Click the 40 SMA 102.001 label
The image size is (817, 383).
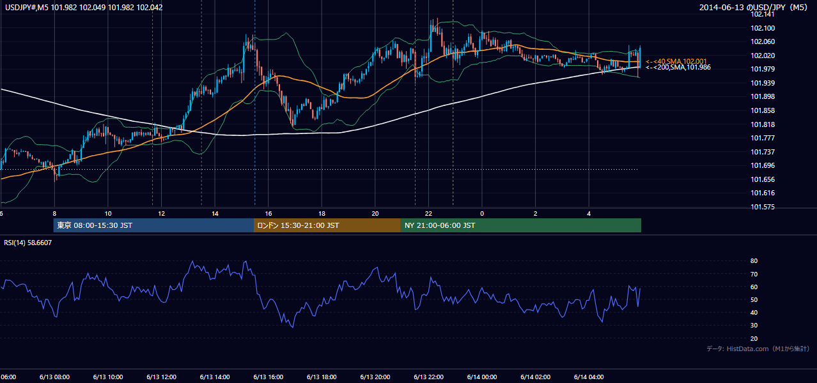point(676,61)
